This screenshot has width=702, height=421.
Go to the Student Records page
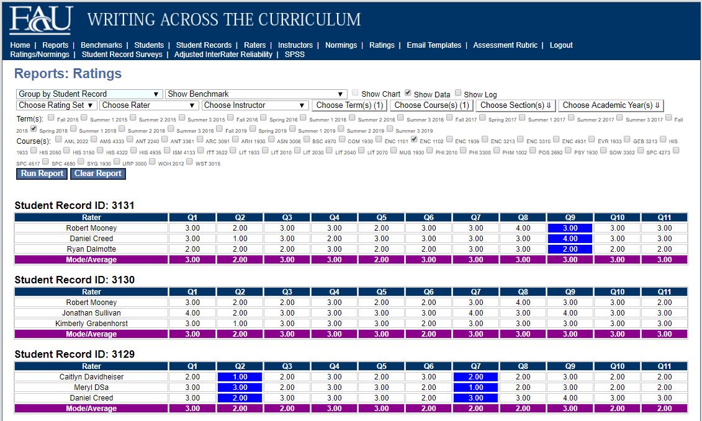click(x=204, y=45)
